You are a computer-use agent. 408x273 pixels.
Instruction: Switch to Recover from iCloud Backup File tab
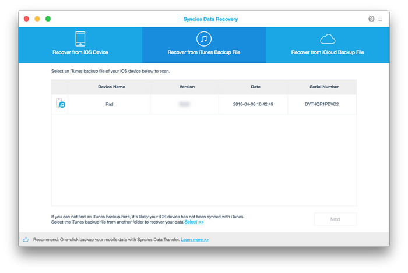tap(328, 45)
